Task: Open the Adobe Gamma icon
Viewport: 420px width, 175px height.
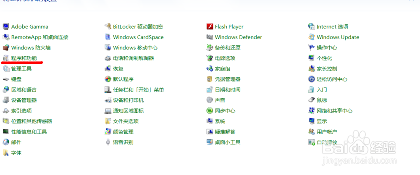Action: (x=6, y=26)
